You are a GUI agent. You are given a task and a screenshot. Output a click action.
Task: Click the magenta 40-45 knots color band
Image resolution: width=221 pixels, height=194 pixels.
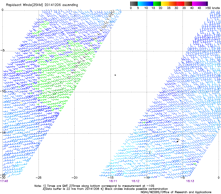pos(196,4)
